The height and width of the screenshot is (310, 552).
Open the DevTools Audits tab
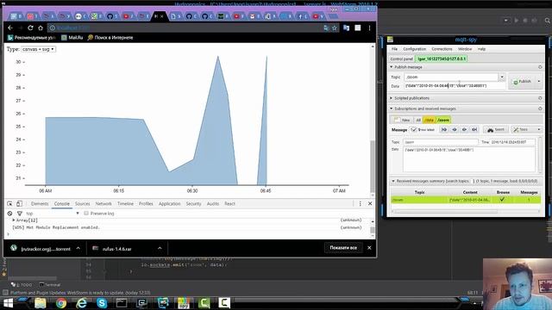click(x=213, y=203)
